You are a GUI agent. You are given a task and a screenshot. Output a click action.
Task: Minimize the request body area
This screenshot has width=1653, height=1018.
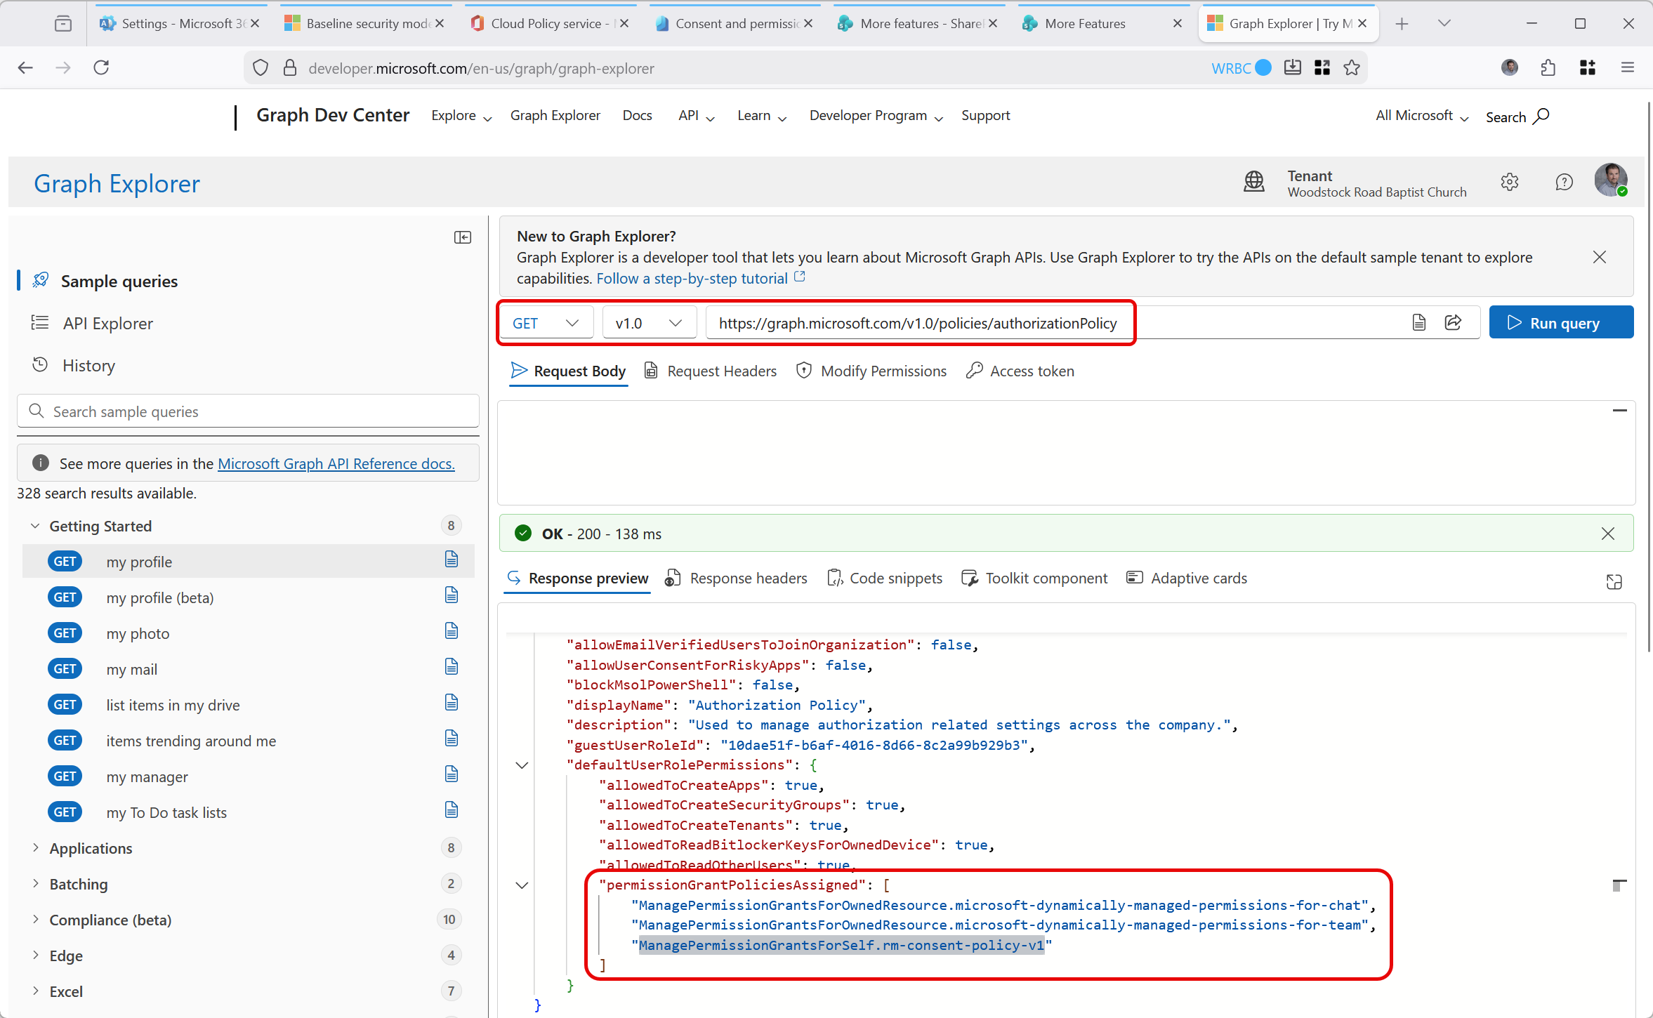point(1619,411)
